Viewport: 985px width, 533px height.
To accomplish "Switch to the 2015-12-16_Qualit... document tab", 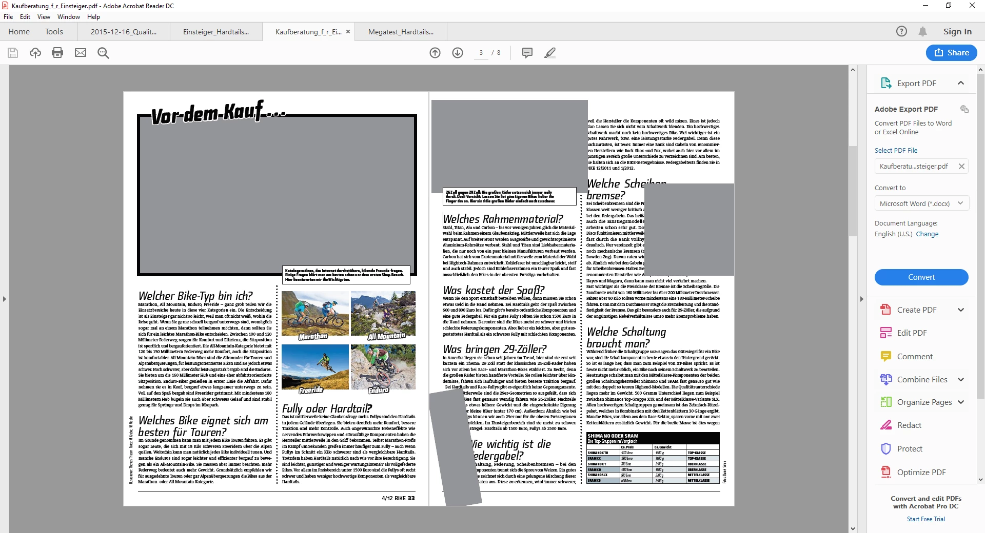I will tap(124, 31).
